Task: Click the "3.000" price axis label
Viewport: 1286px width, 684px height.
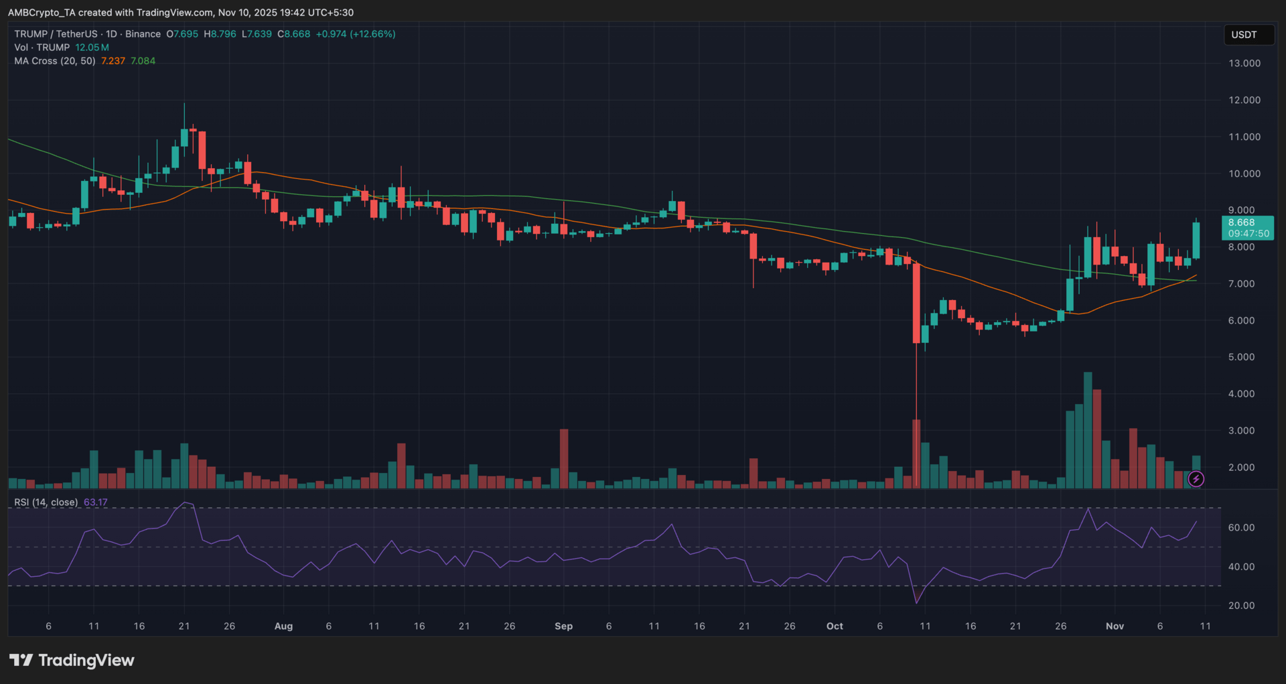Action: click(1242, 431)
